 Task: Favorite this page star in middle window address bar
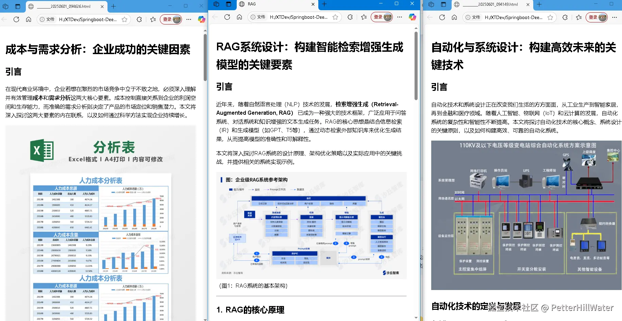(x=335, y=17)
